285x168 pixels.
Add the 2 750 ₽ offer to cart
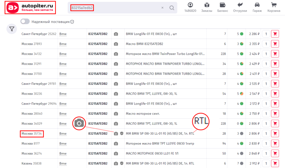(275, 114)
